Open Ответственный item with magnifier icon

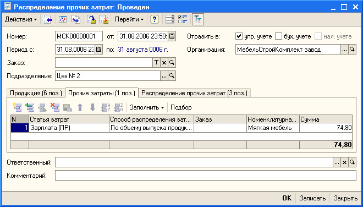tap(352, 162)
